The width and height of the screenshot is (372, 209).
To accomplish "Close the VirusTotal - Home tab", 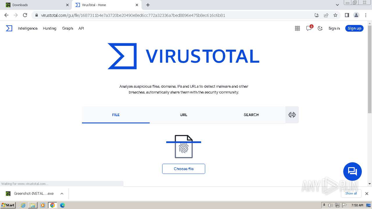I will point(137,5).
